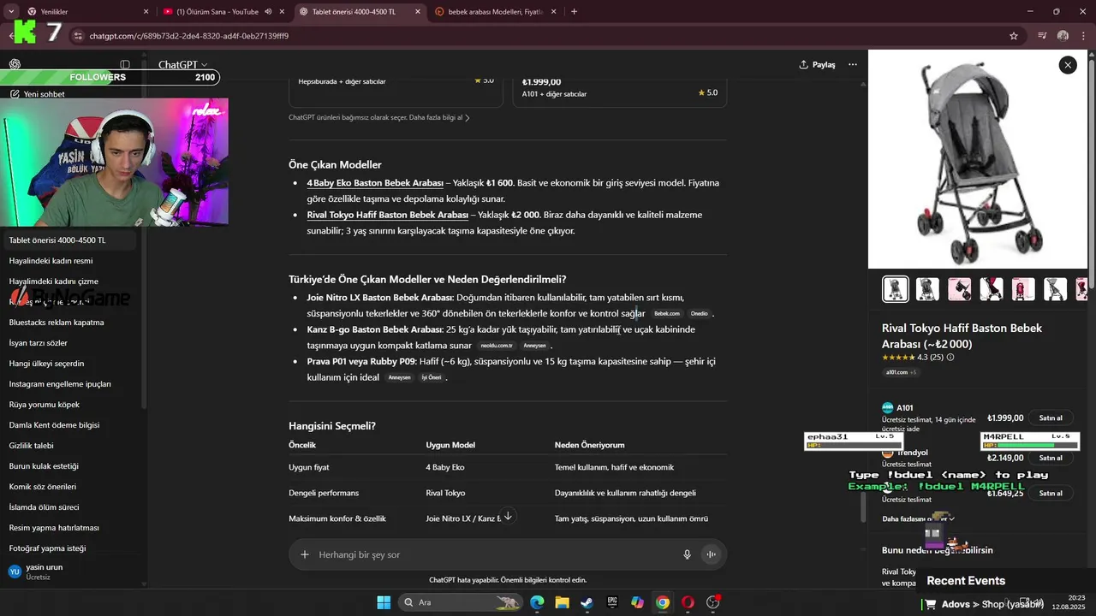Click Satın al for the A101 offer

click(x=1051, y=418)
